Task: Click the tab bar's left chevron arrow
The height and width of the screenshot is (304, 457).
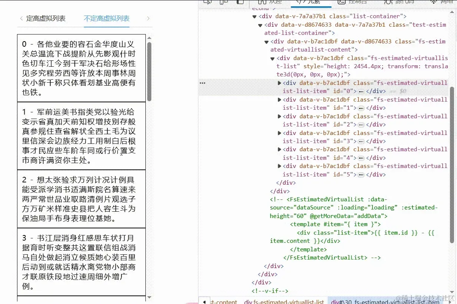Action: (21, 19)
